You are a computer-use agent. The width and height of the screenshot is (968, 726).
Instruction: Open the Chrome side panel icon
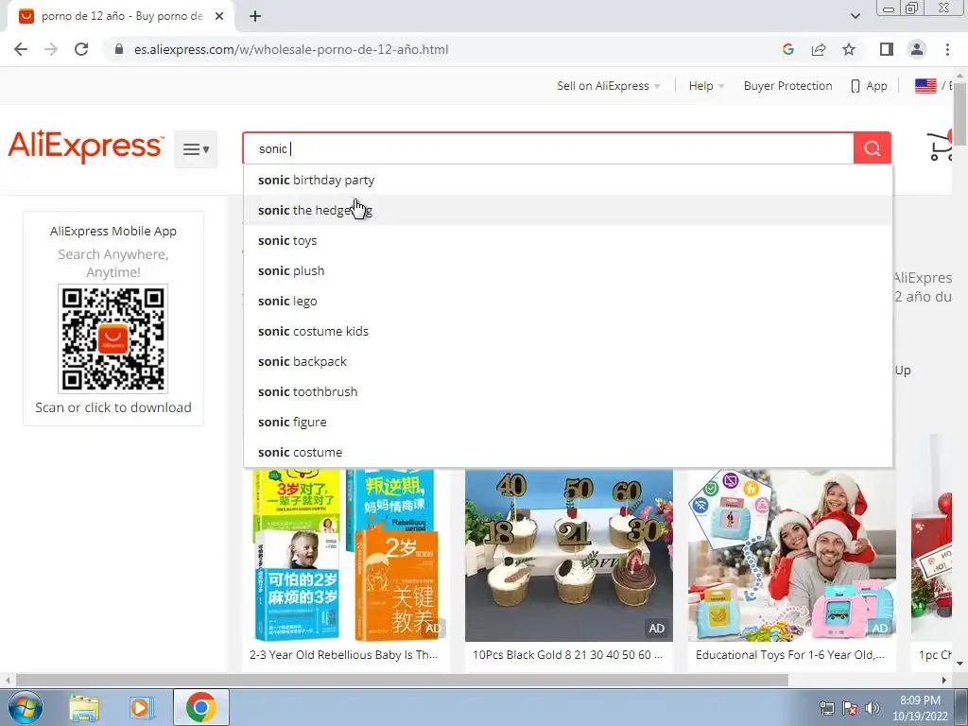pos(887,49)
